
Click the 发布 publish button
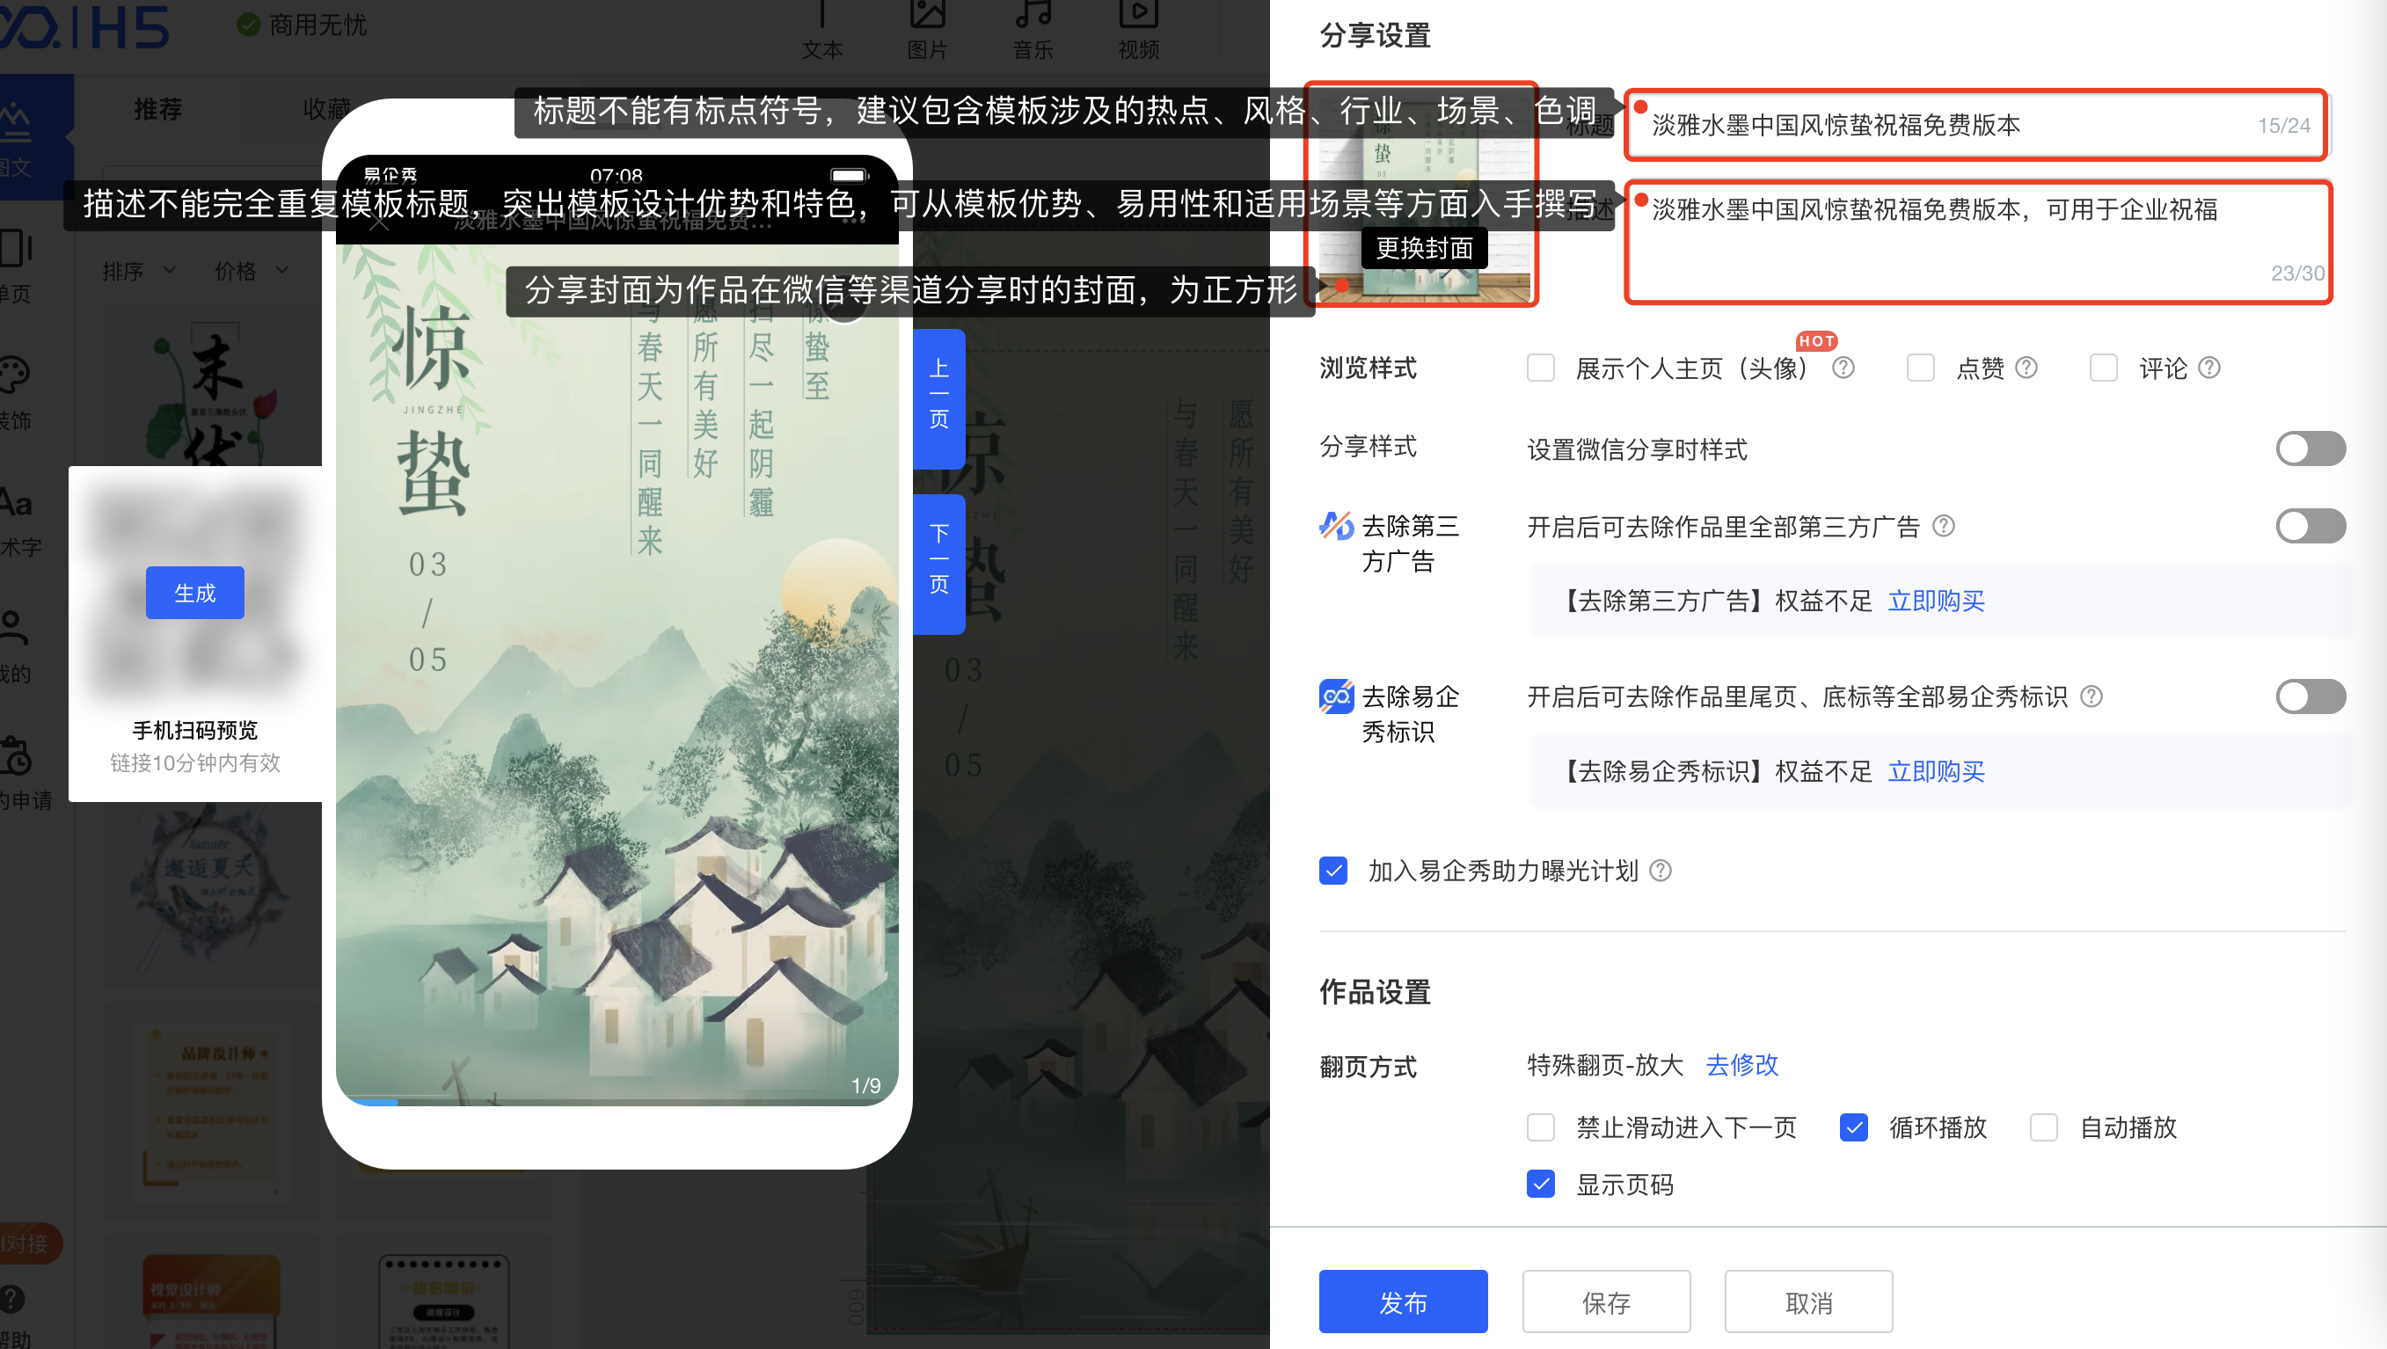(x=1403, y=1302)
